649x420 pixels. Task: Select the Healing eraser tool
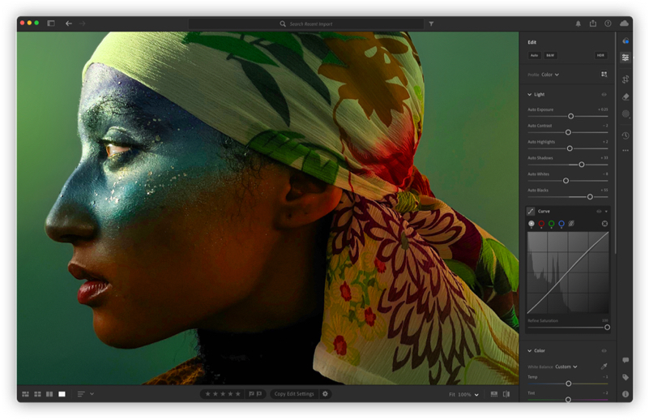click(626, 96)
